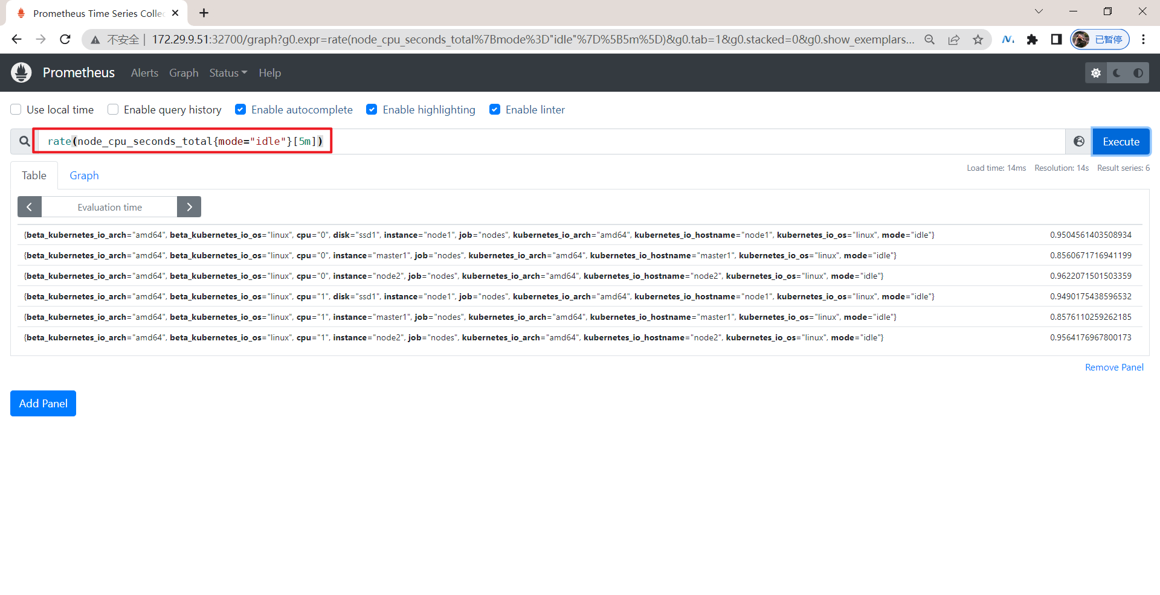Click the not-secure warning icon
The height and width of the screenshot is (595, 1160).
click(95, 40)
